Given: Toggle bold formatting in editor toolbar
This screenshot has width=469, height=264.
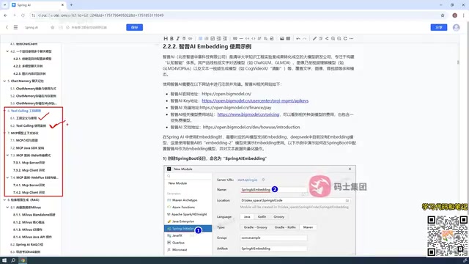Looking at the screenshot, I should [x=171, y=39].
